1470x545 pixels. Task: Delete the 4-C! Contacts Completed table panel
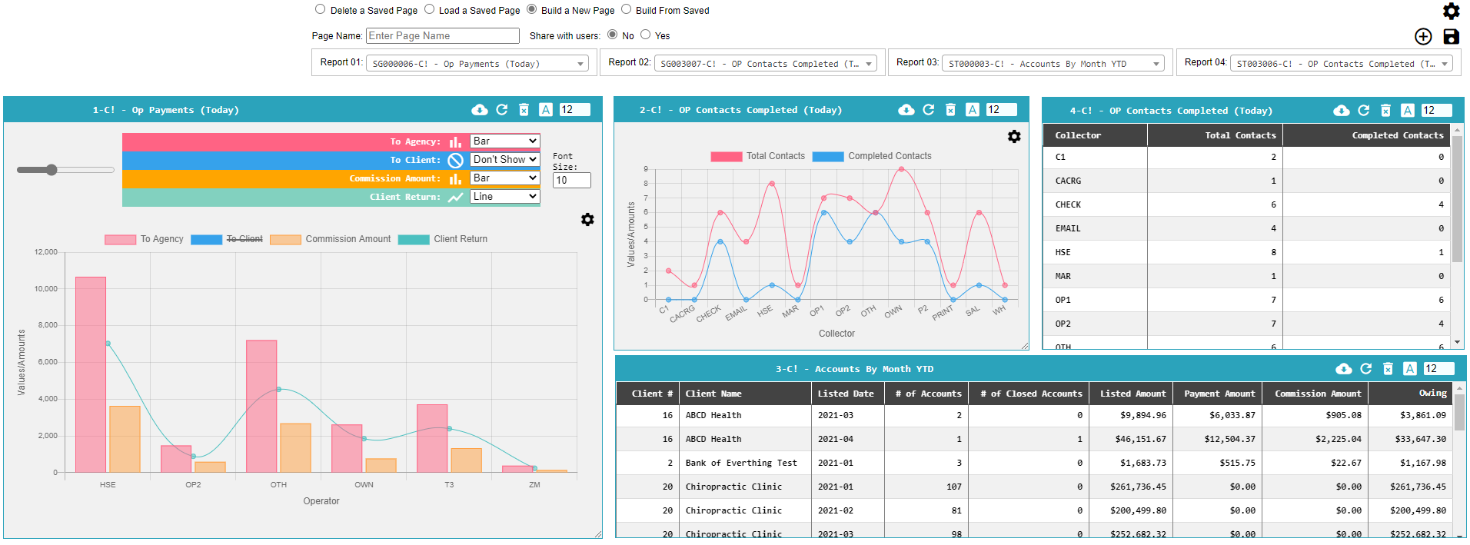(1385, 111)
